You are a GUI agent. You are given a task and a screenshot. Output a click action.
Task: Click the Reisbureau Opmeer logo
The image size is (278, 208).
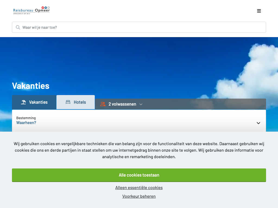click(x=31, y=10)
